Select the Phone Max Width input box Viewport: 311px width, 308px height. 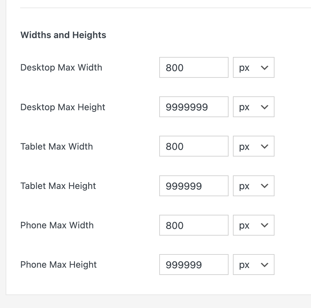tap(194, 225)
